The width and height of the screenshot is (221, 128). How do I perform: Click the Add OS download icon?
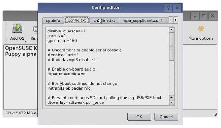tap(17, 28)
